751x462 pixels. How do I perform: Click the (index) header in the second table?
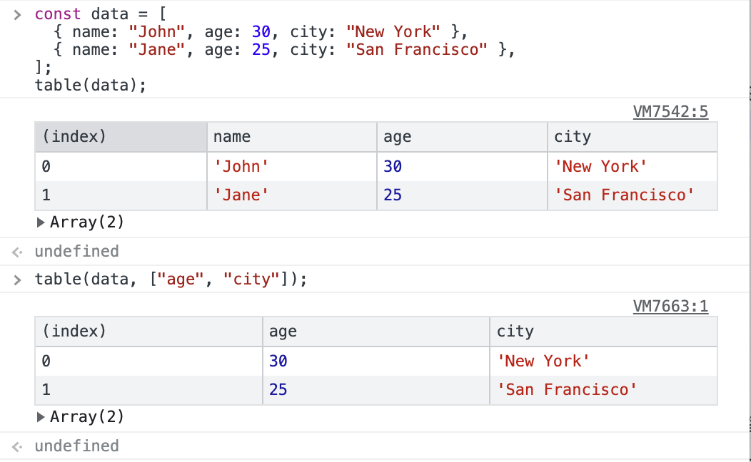click(x=148, y=332)
